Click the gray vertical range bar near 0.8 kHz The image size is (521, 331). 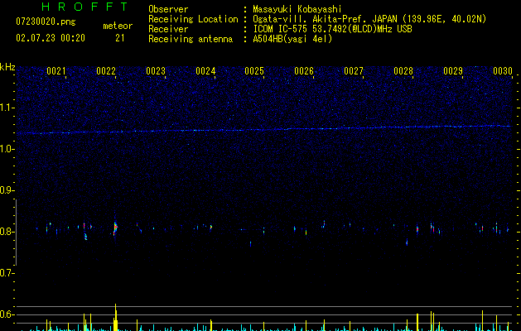coord(16,232)
